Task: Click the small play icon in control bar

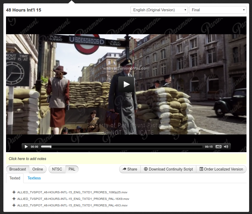Action: pyautogui.click(x=26, y=147)
